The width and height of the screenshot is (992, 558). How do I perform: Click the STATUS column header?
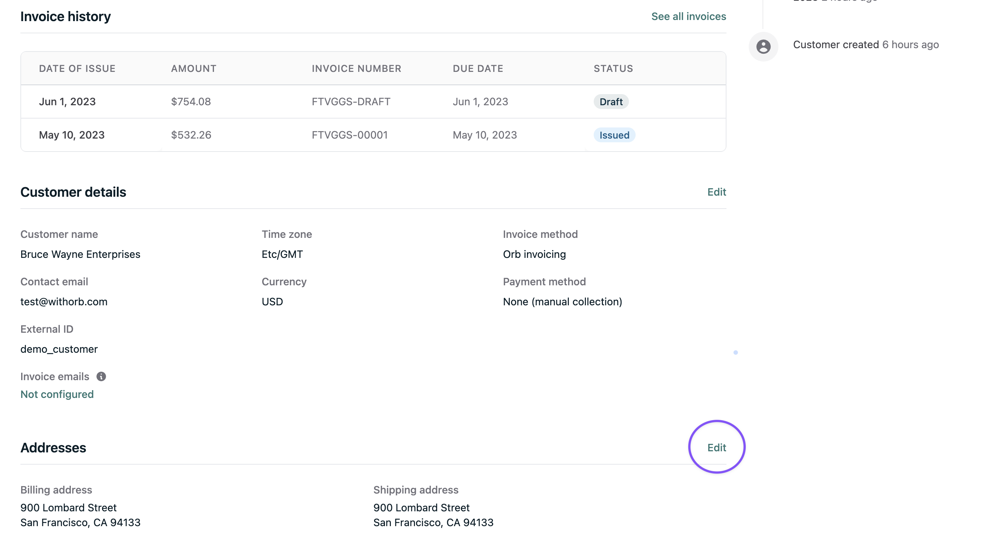[x=613, y=69]
